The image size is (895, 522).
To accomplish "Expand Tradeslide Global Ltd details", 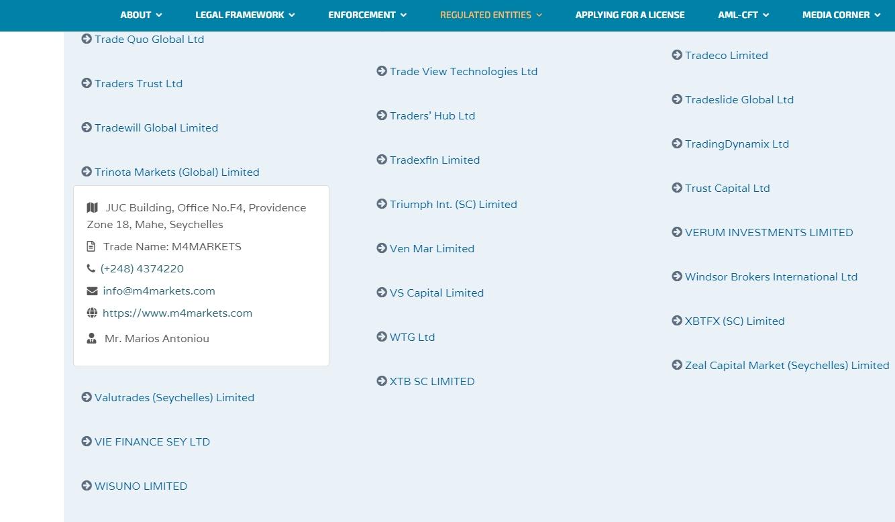I will [739, 99].
